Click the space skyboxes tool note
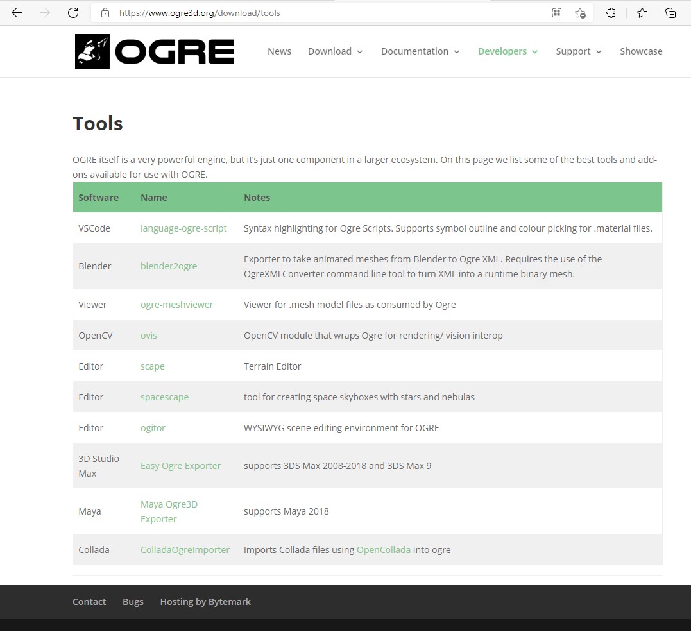691x632 pixels. (359, 397)
